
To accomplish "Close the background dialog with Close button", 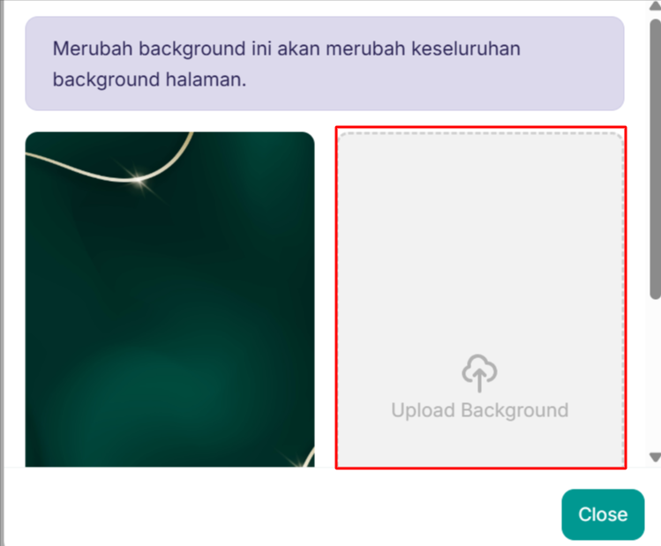I will (x=603, y=514).
